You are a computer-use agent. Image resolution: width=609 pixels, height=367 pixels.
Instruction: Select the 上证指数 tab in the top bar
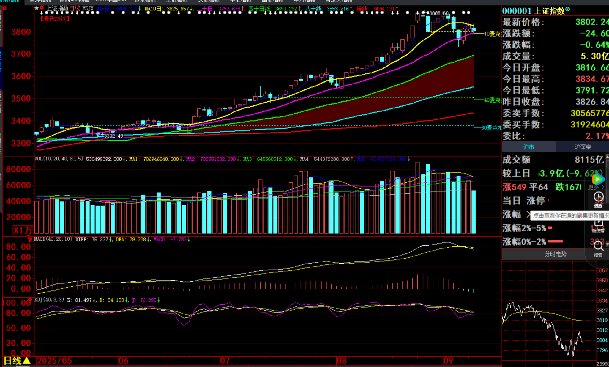pos(177,1)
